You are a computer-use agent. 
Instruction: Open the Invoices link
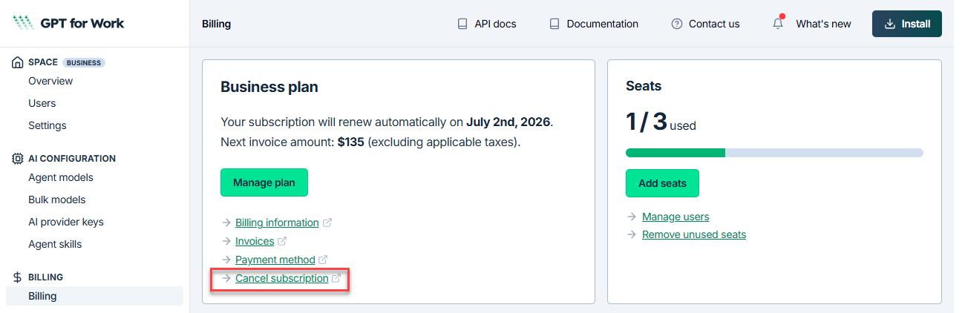[x=255, y=241]
